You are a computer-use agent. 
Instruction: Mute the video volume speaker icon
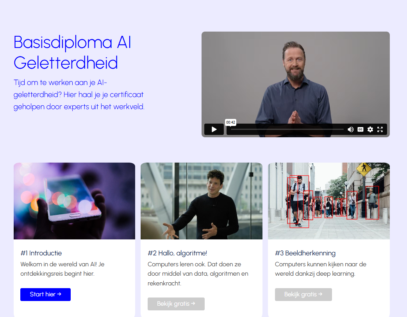[350, 129]
